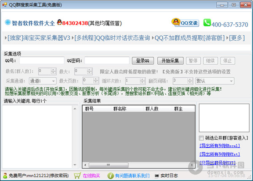Click the realtime log monitor icon
This screenshot has height=181, width=253.
156,176
